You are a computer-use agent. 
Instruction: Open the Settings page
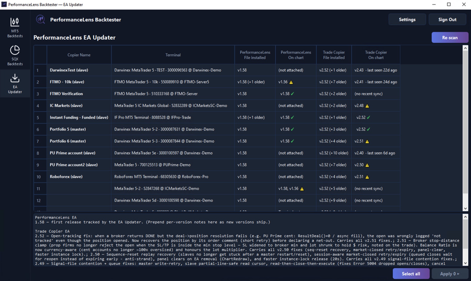point(407,19)
